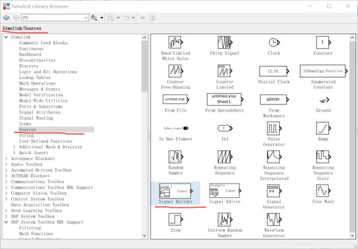
Task: Select the Ramp block icon
Action: tap(323, 128)
